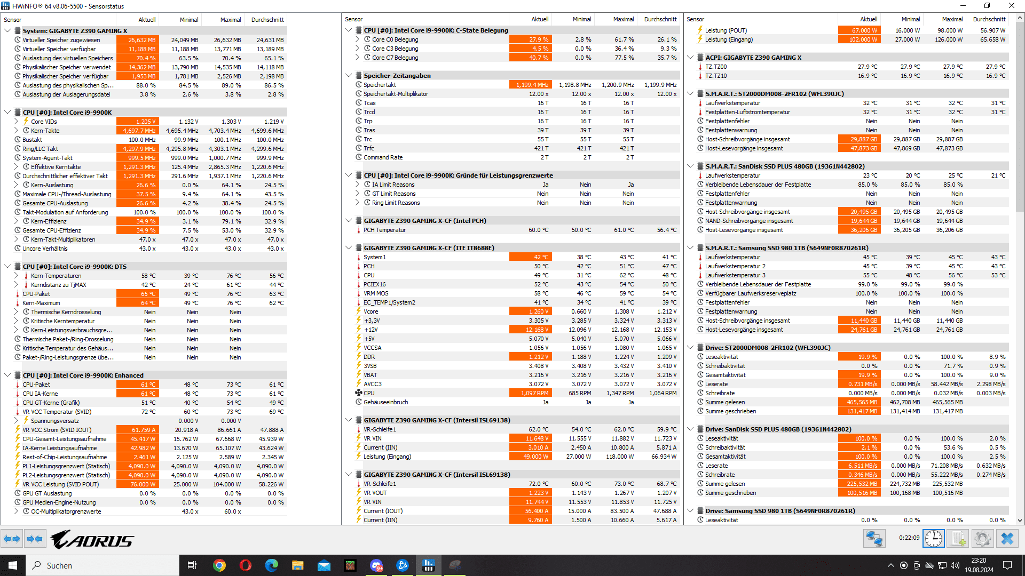Open the remote network connection icon

(x=874, y=539)
